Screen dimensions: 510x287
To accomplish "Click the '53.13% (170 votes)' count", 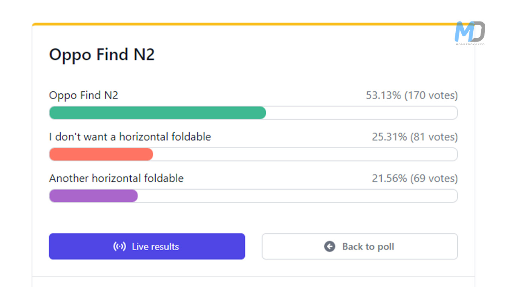I will tap(412, 95).
